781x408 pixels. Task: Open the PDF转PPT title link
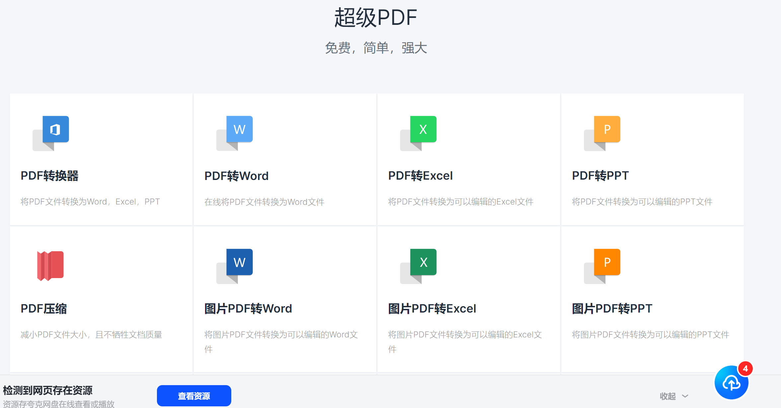click(600, 176)
